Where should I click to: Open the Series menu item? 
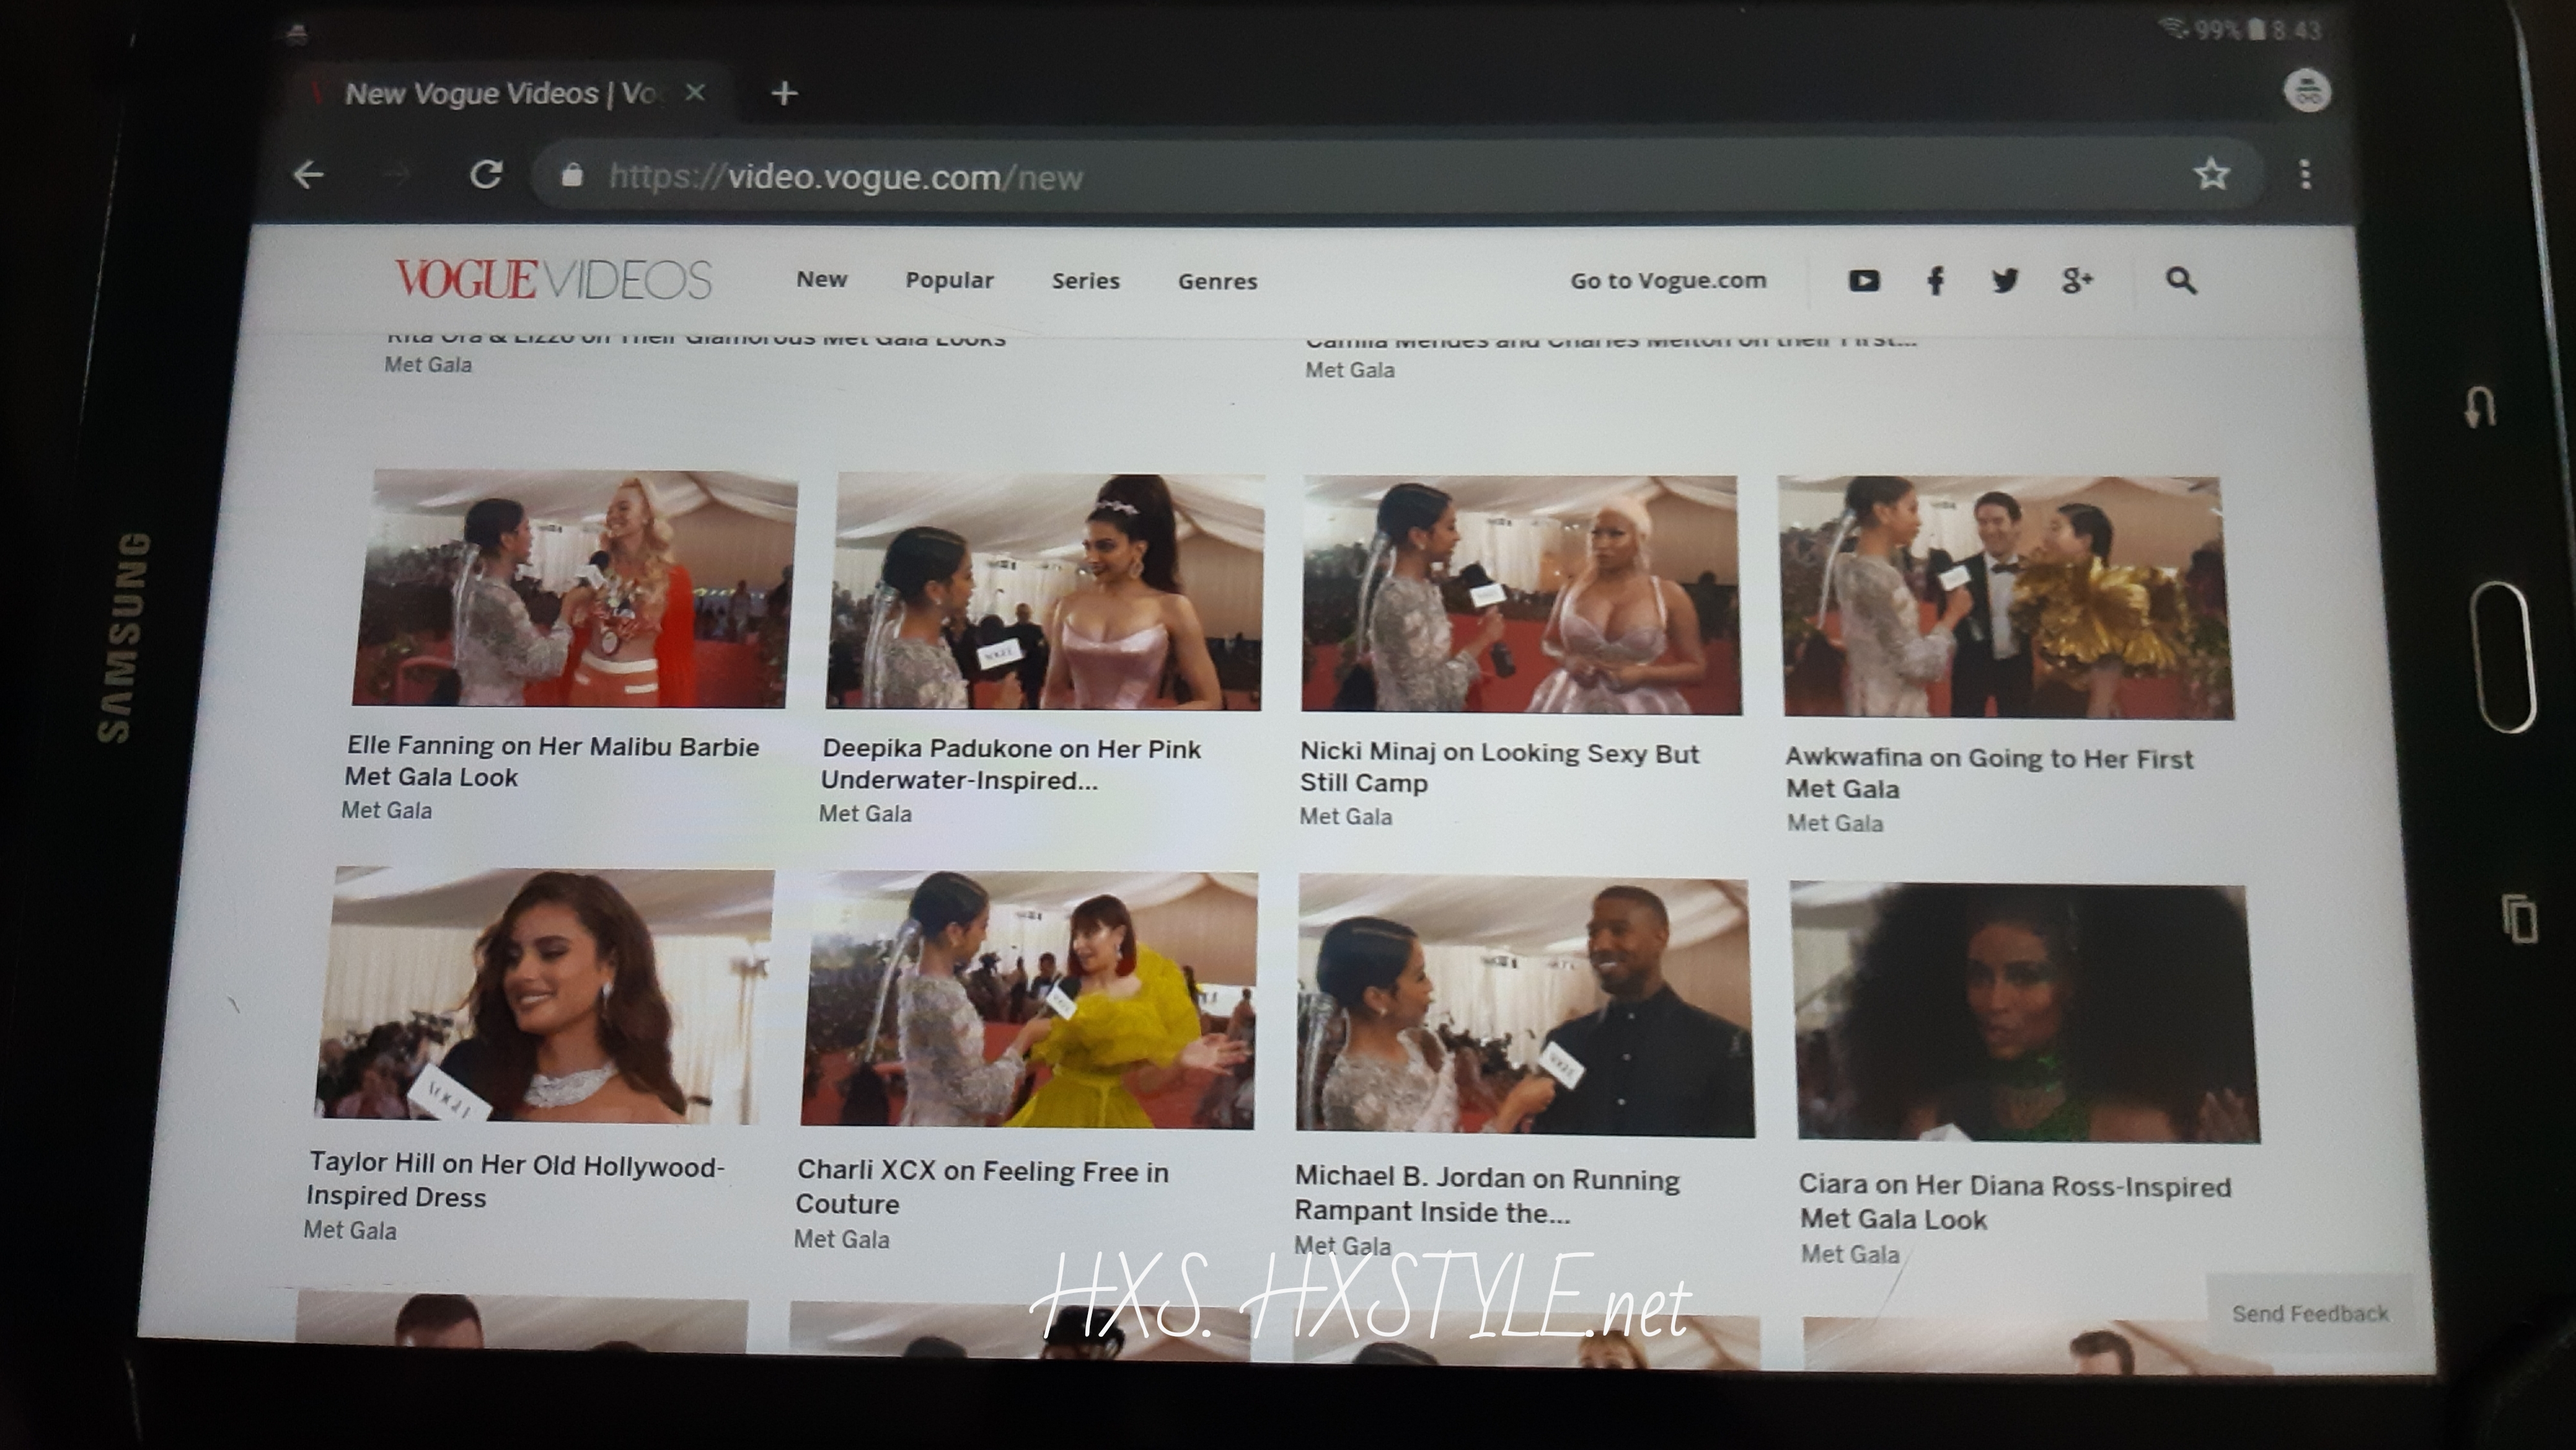1085,282
